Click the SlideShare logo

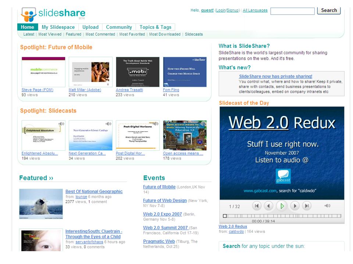tap(53, 14)
